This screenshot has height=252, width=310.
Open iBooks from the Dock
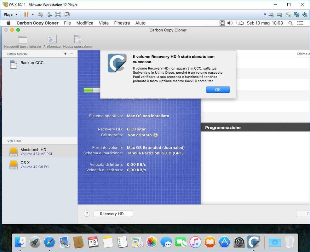(210, 242)
